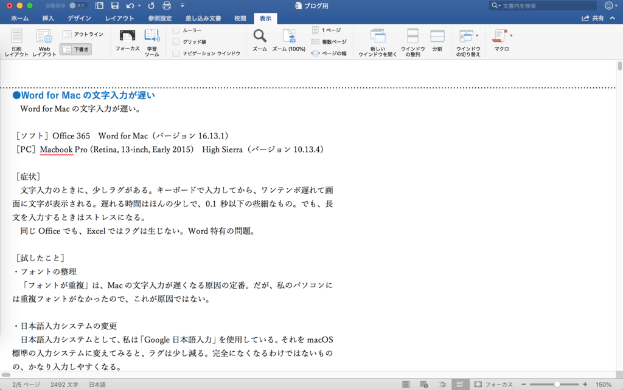623x390 pixels.
Task: Click the Share (共有) button
Action: [593, 18]
